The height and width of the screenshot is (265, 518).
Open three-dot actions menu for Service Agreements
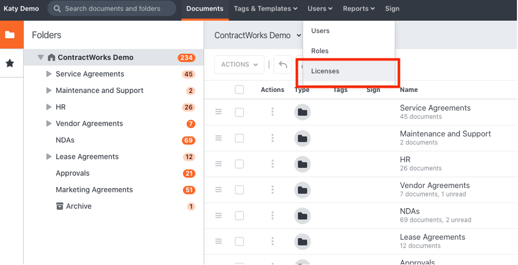point(273,112)
